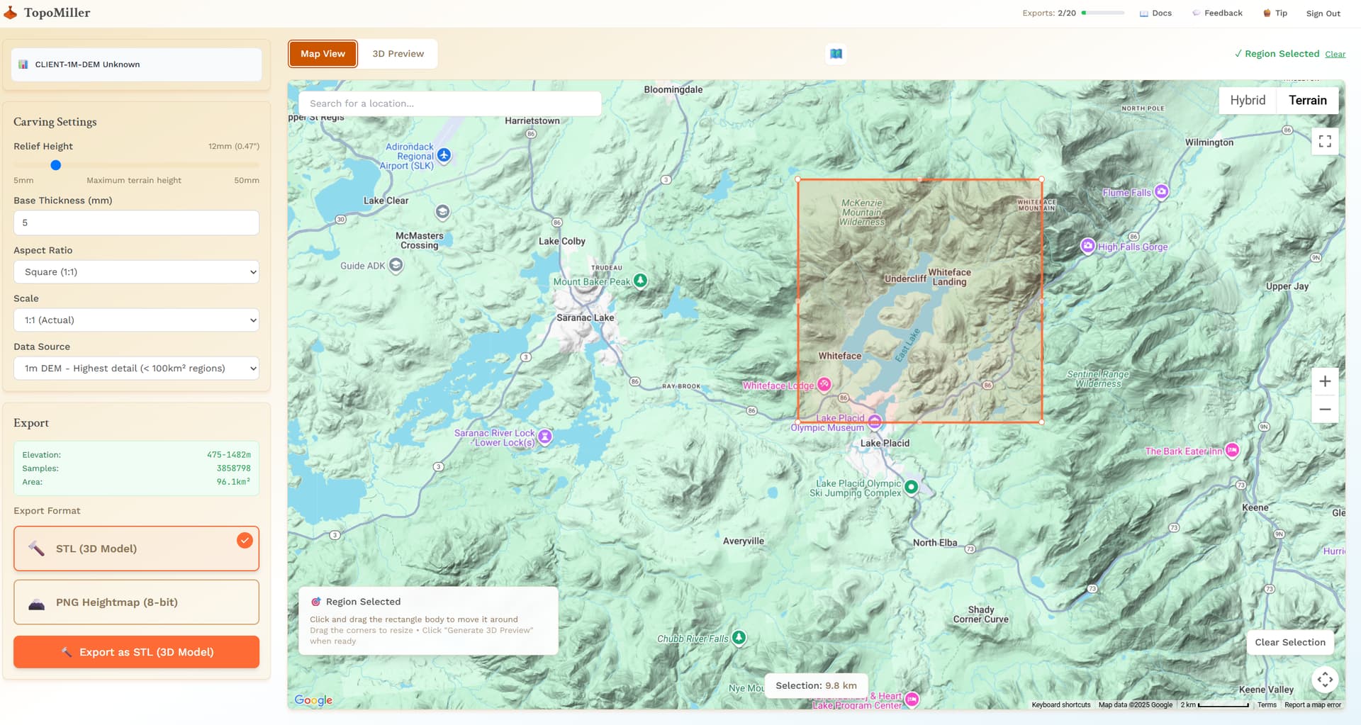Image resolution: width=1361 pixels, height=725 pixels.
Task: Click the Relief Height slider handle
Action: pos(56,165)
